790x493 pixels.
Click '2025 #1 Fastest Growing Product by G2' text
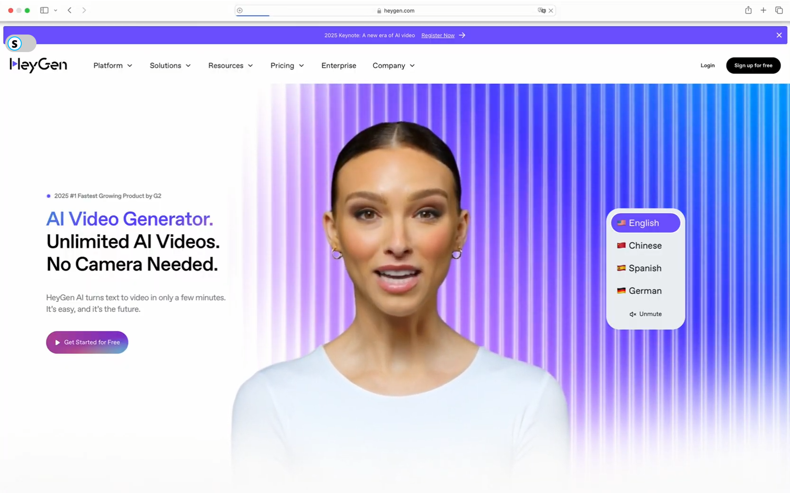click(107, 196)
